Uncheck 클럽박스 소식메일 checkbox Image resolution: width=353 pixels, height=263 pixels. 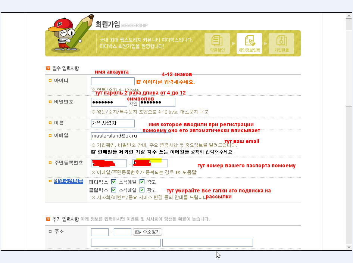click(114, 190)
